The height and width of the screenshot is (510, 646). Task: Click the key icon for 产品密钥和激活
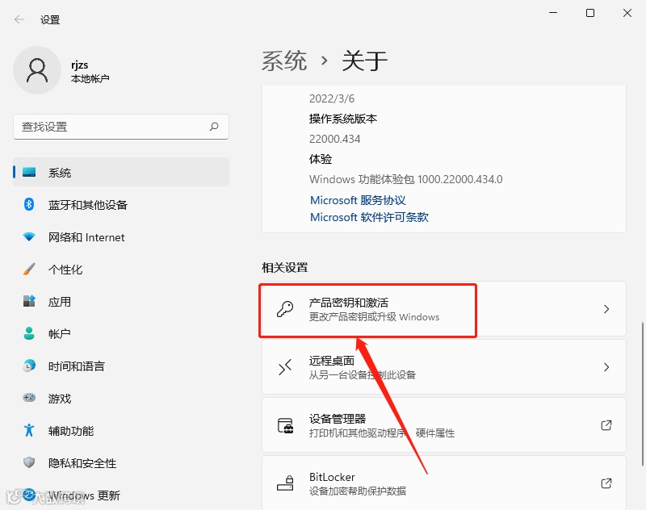pos(285,309)
